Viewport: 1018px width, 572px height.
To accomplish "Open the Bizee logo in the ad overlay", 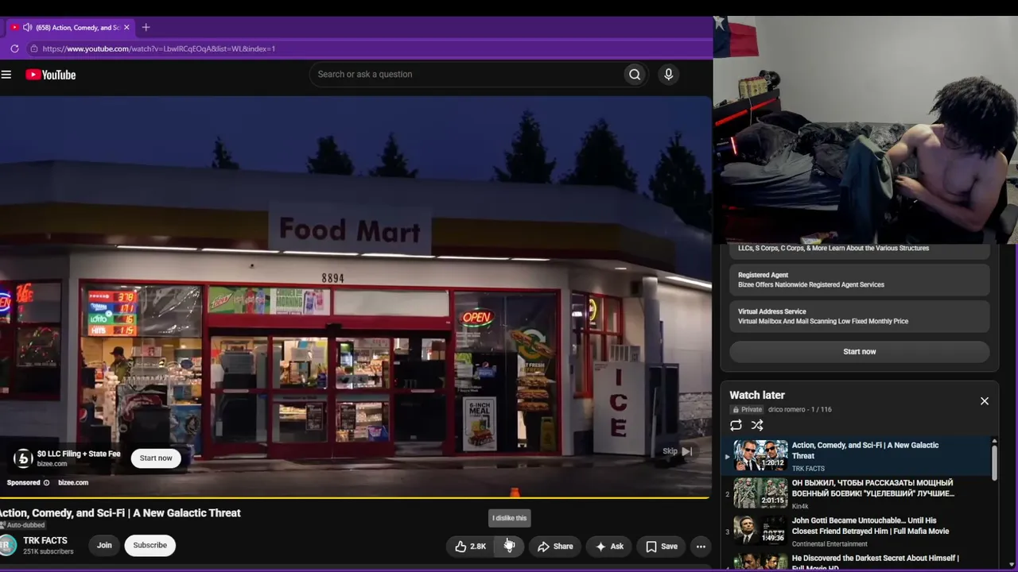I will pos(23,458).
